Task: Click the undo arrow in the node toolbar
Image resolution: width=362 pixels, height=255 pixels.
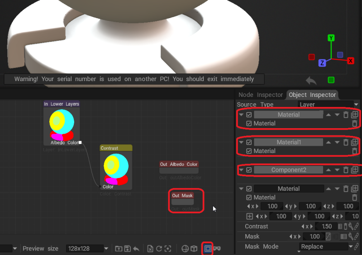Action: pos(136,249)
